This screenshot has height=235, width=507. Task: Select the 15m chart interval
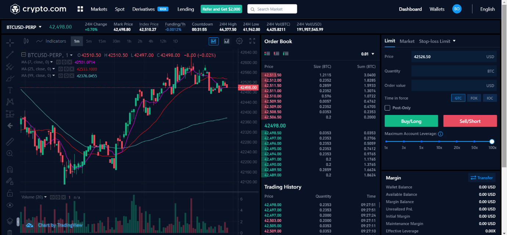[x=102, y=41]
